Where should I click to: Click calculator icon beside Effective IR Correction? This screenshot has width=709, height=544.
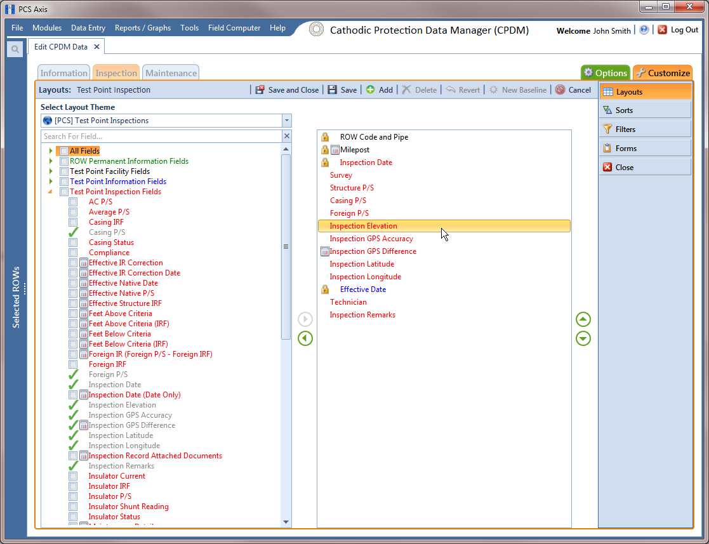[84, 263]
